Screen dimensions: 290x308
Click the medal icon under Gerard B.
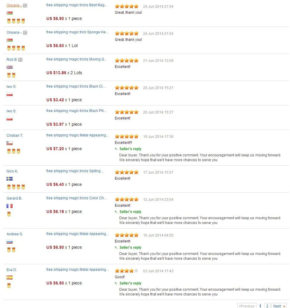point(9,214)
